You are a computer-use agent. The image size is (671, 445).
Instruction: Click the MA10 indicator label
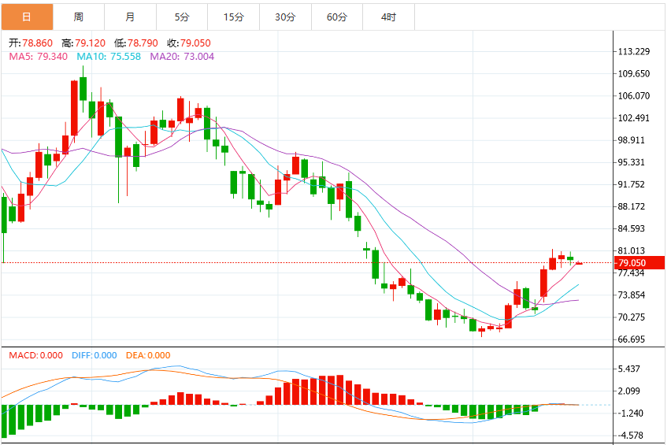point(109,57)
